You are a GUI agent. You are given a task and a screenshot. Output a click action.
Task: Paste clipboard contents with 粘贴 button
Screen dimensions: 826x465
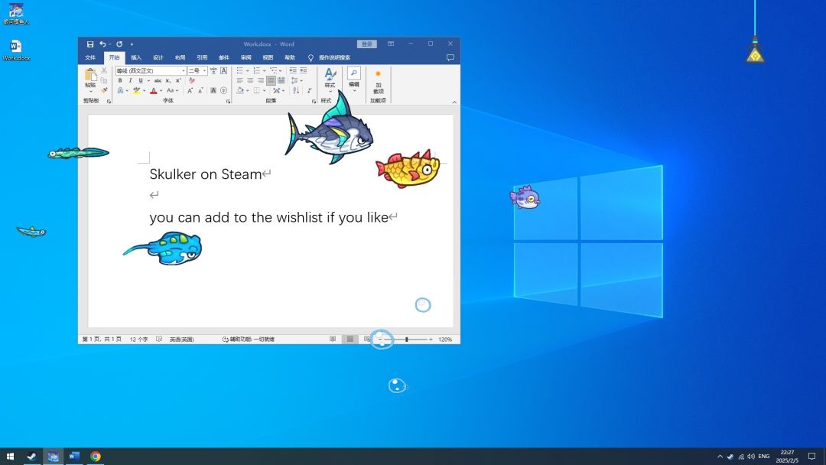click(x=90, y=79)
